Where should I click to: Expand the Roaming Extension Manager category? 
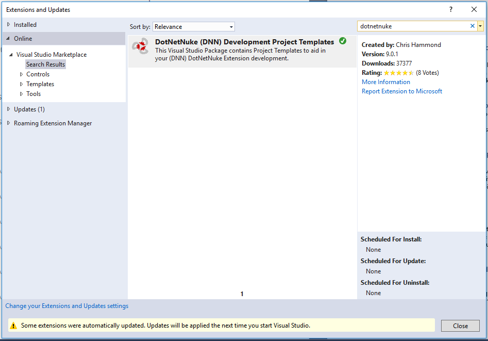pyautogui.click(x=8, y=123)
